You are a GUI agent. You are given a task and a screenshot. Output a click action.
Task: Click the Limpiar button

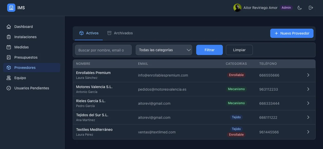click(x=239, y=50)
